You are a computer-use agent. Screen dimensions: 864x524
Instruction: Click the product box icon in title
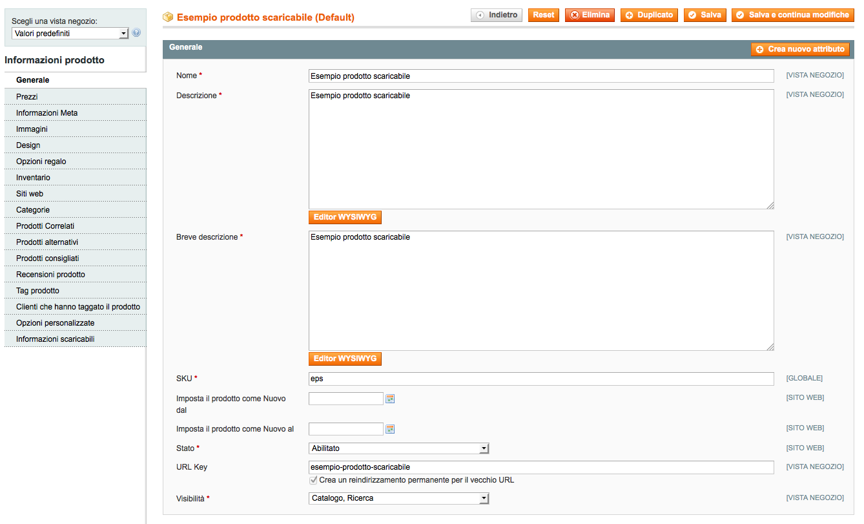pos(168,17)
